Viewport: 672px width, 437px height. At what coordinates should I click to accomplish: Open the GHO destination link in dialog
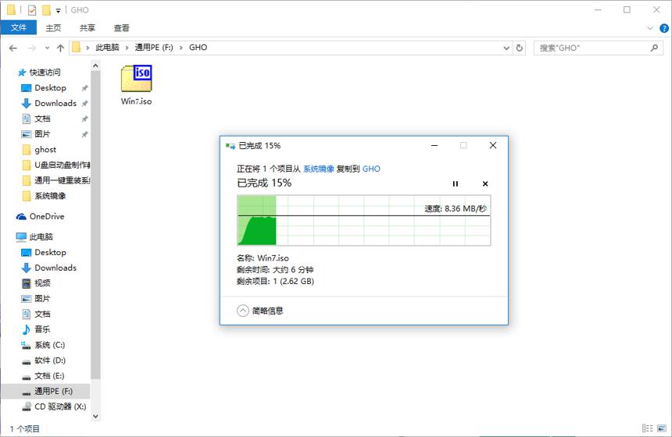point(371,169)
